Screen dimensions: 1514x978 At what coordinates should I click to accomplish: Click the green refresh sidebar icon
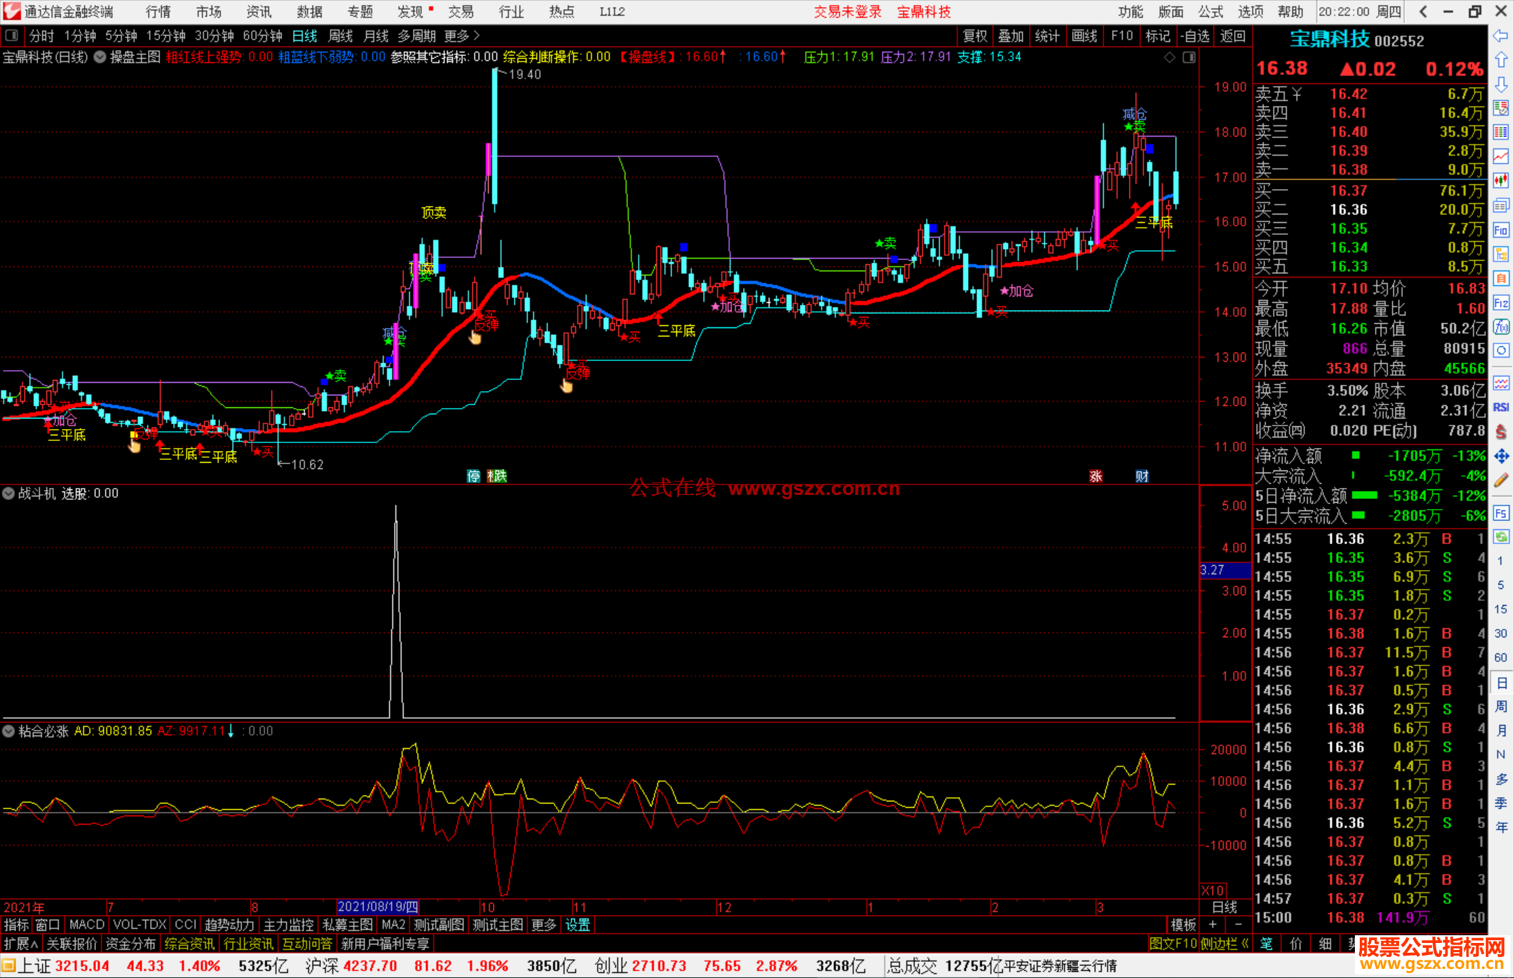1501,537
